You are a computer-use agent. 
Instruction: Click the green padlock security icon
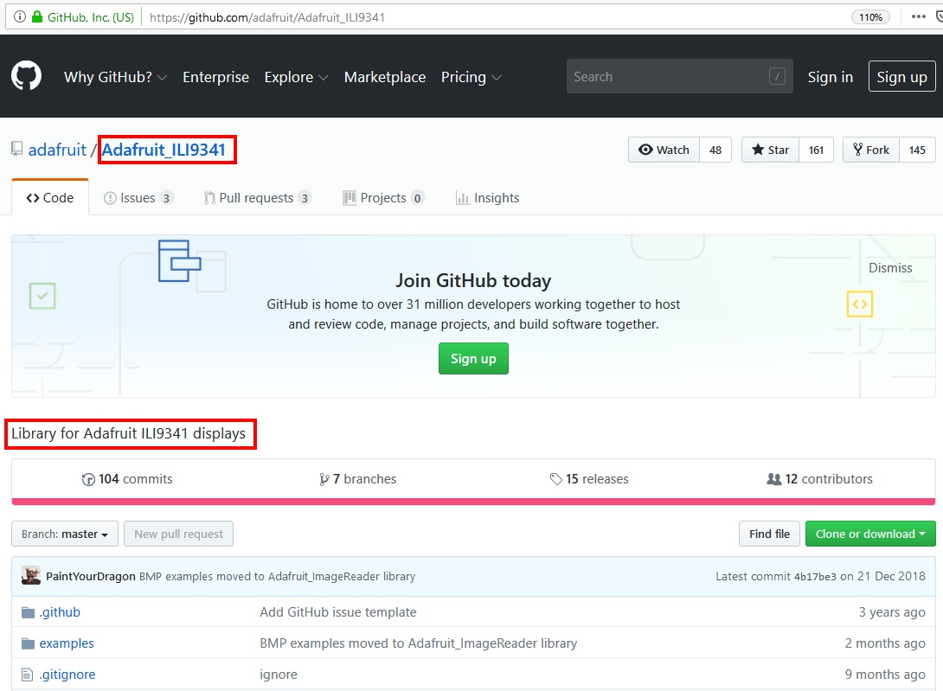(37, 16)
